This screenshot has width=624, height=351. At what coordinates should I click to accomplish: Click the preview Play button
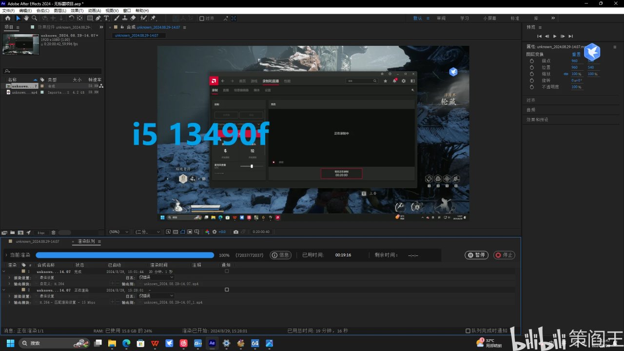[x=555, y=36]
